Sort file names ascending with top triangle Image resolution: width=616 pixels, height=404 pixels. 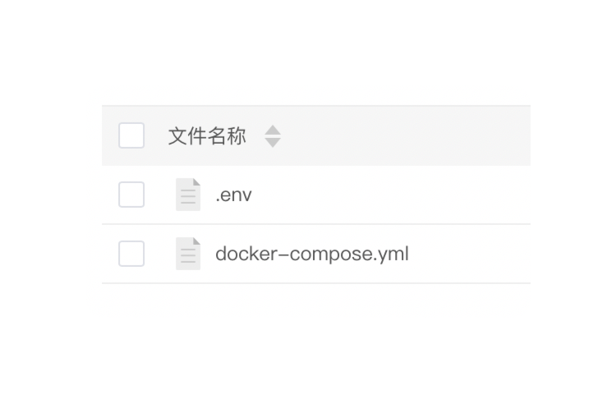pos(273,130)
